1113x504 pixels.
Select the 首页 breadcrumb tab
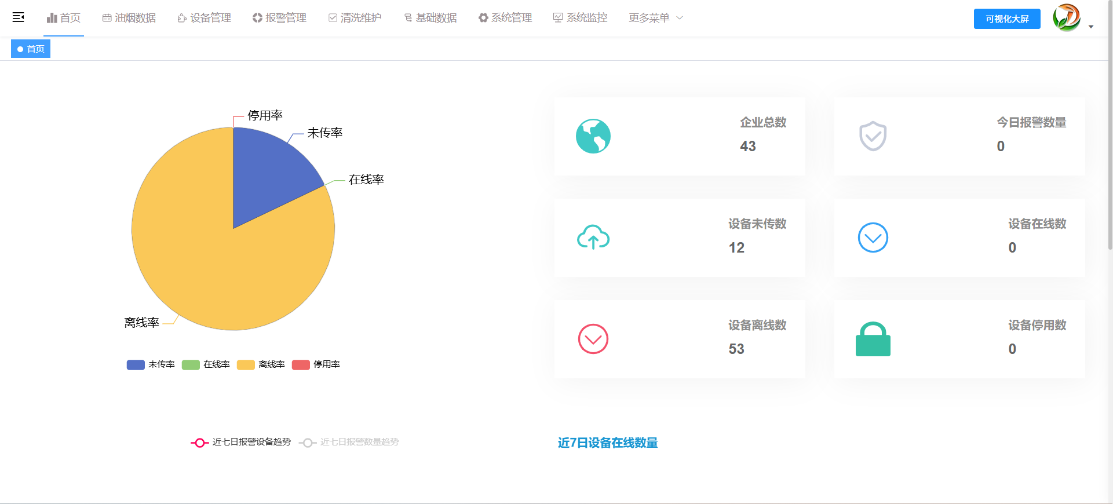pyautogui.click(x=31, y=49)
